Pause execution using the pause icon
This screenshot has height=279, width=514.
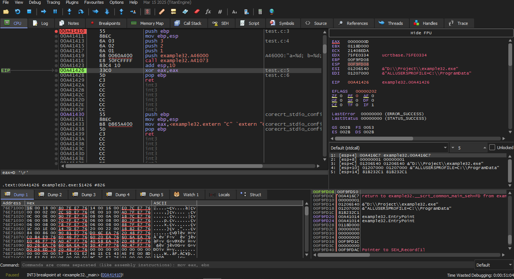pos(55,12)
